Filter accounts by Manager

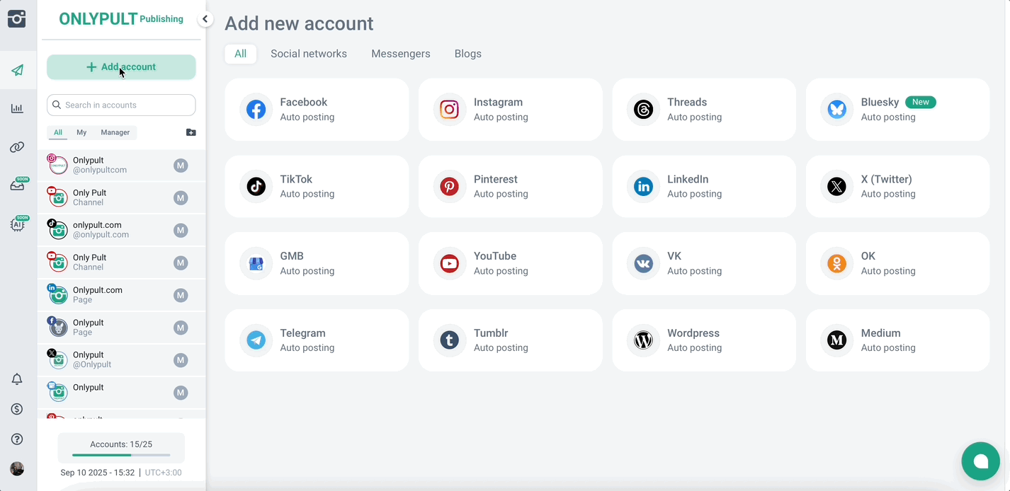115,132
